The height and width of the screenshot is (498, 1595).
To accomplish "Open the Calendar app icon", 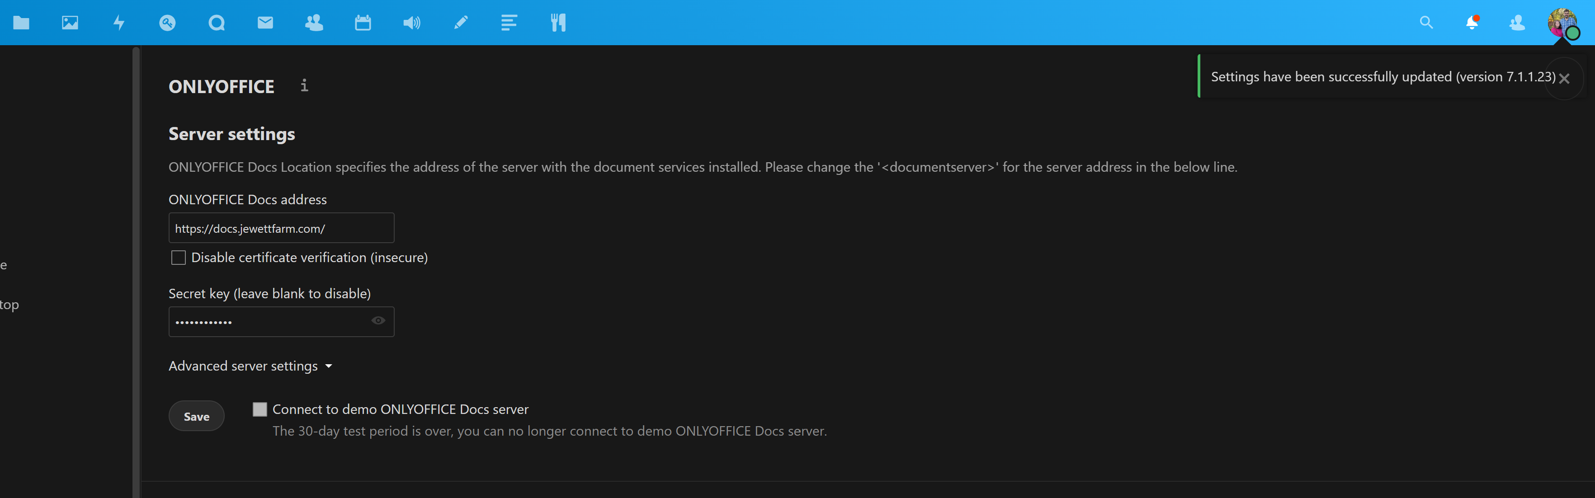I will tap(363, 23).
